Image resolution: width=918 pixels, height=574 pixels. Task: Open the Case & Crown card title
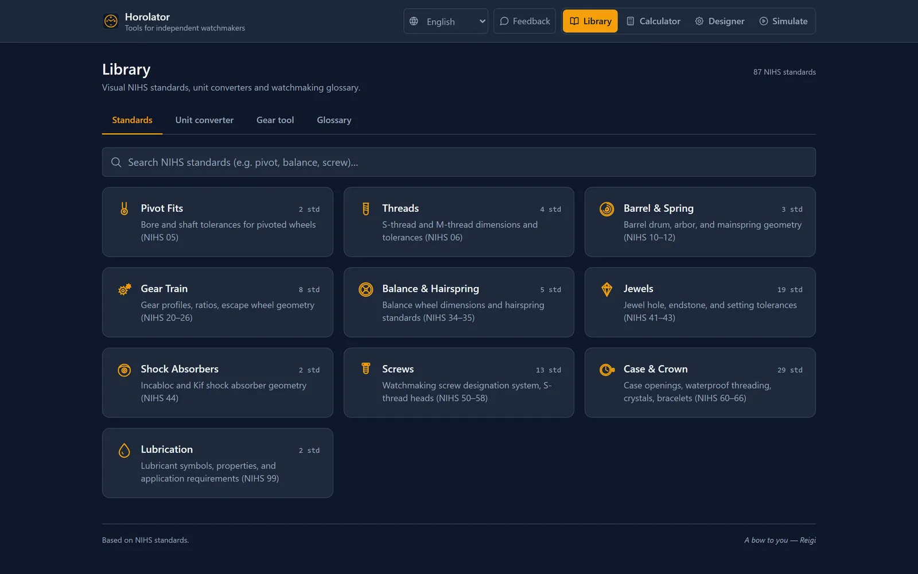655,369
